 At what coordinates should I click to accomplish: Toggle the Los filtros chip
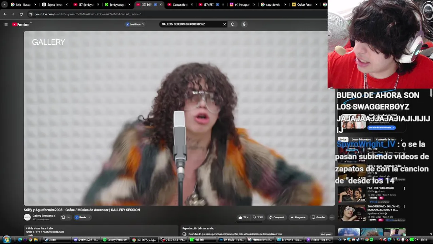tap(135, 24)
